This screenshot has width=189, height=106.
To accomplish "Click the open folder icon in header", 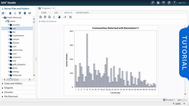I will [x=158, y=3].
